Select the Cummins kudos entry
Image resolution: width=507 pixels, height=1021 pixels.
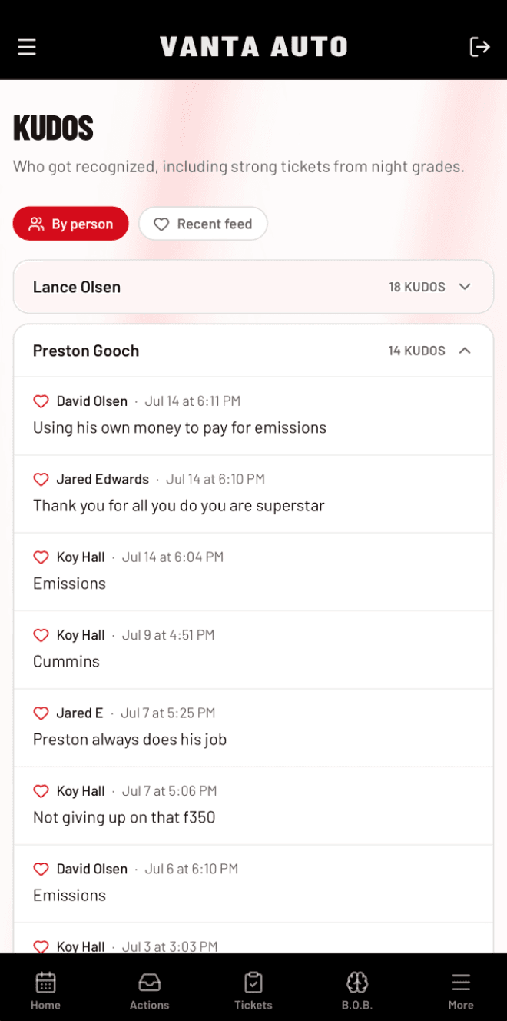coord(253,650)
